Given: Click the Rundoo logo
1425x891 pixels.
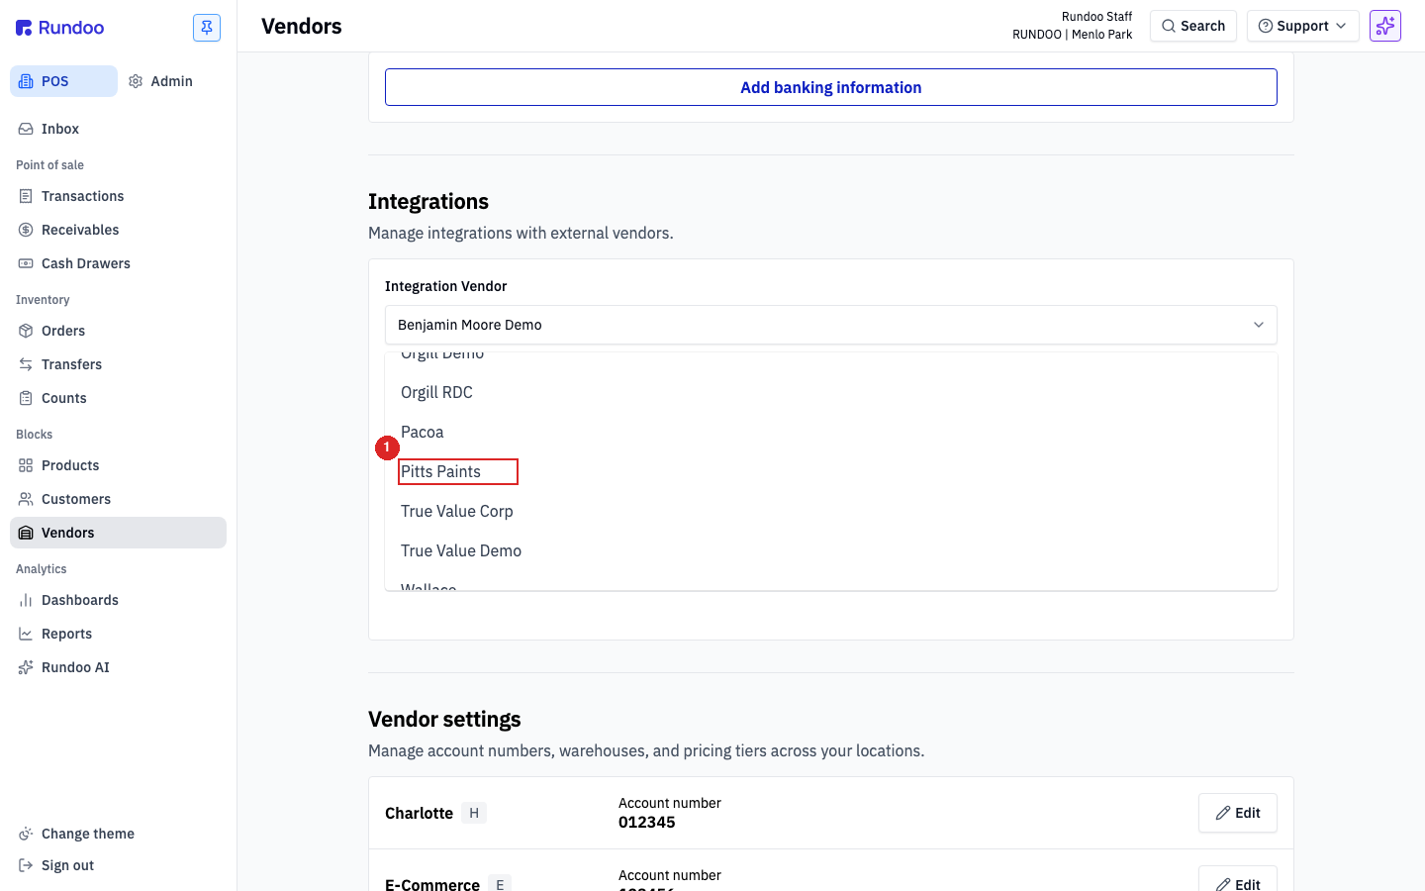Looking at the screenshot, I should [59, 28].
